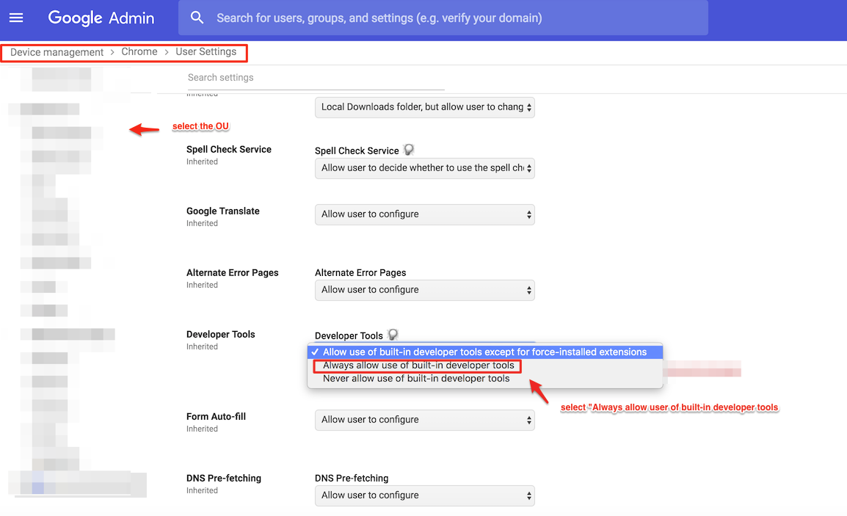Click the Form Auto-fill setting heading

(x=216, y=417)
